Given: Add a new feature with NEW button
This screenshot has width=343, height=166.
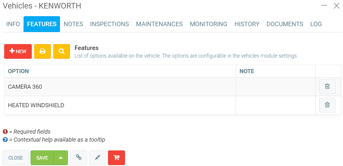Looking at the screenshot, I should point(18,51).
